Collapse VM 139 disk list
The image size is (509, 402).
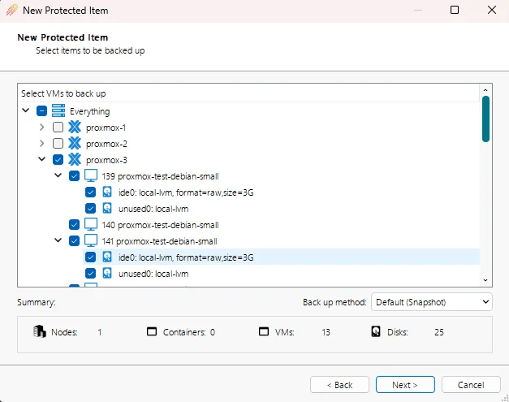(58, 175)
